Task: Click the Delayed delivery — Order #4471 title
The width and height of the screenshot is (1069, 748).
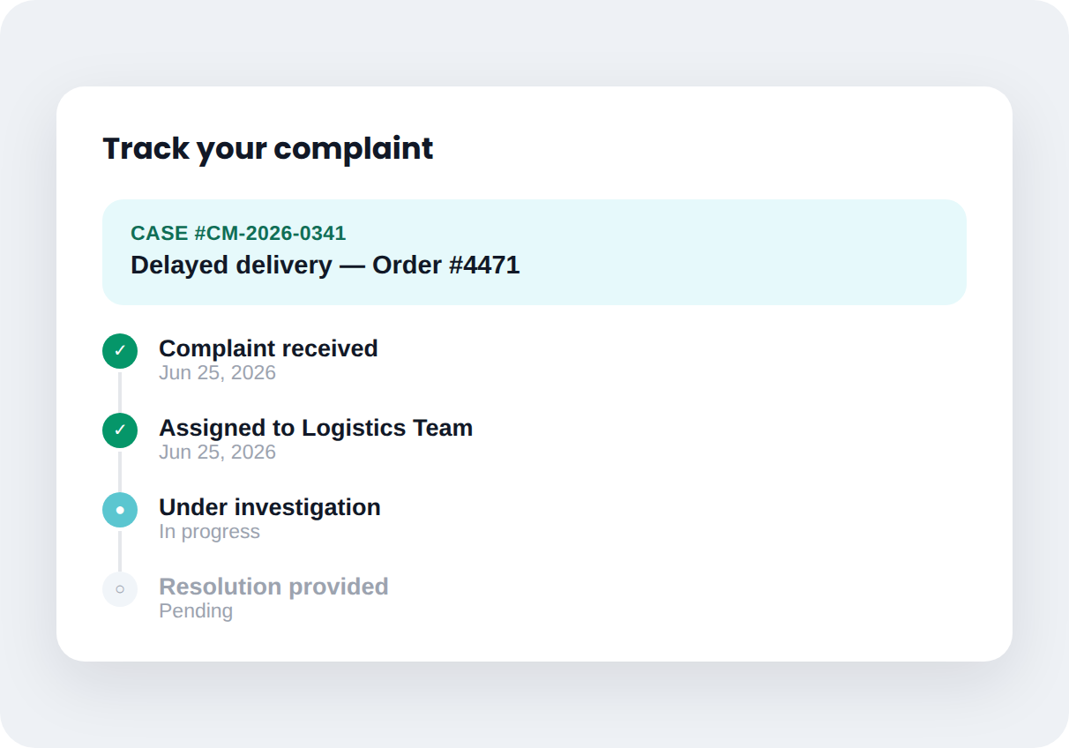Action: (325, 265)
